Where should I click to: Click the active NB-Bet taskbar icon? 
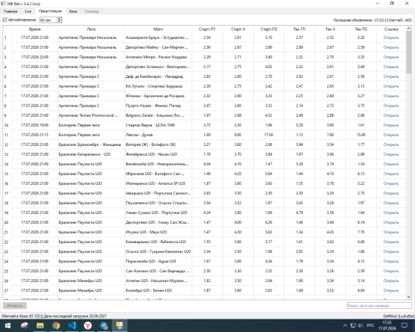click(120, 325)
